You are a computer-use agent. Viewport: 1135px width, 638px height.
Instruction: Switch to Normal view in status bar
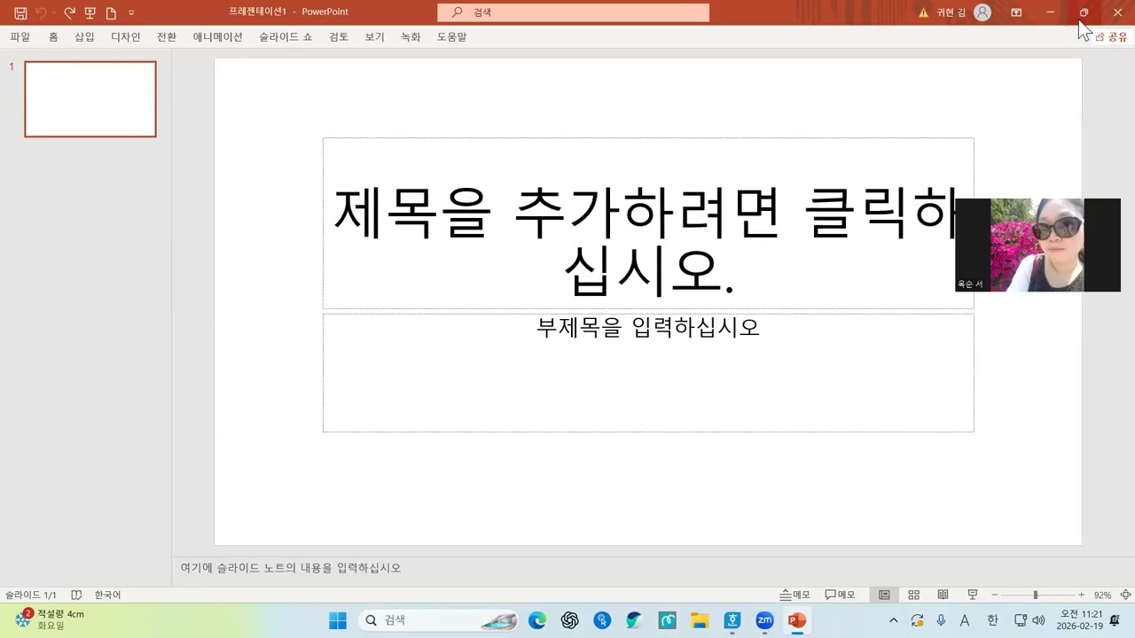click(x=884, y=595)
